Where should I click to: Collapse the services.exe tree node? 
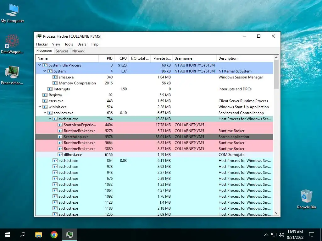pyautogui.click(x=45, y=113)
